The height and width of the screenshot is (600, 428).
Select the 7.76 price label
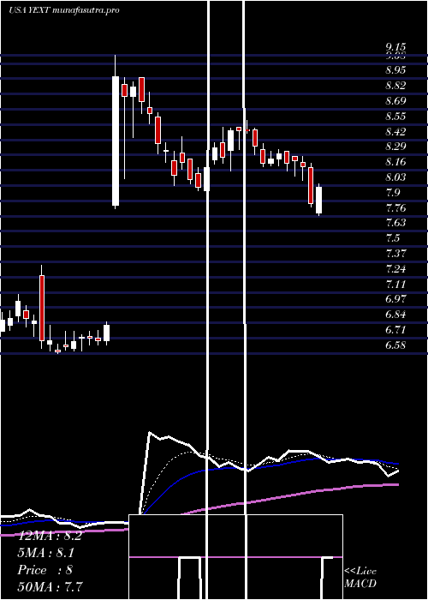395,207
